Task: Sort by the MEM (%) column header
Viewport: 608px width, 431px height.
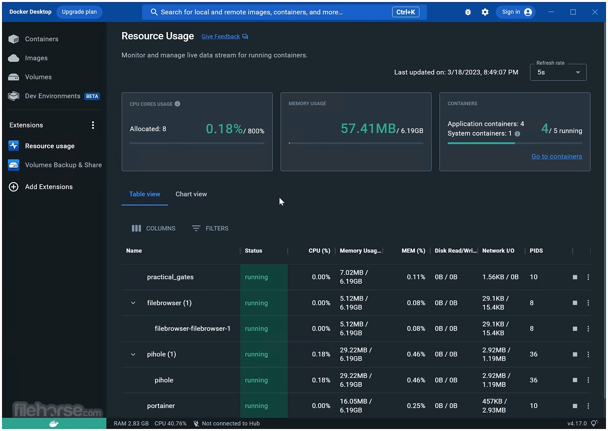Action: coord(414,251)
